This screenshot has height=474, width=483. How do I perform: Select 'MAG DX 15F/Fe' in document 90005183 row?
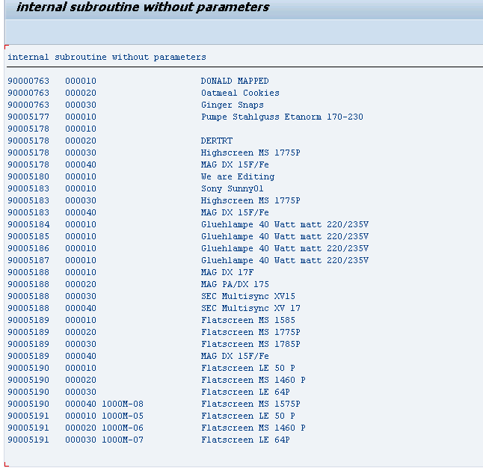click(x=235, y=212)
